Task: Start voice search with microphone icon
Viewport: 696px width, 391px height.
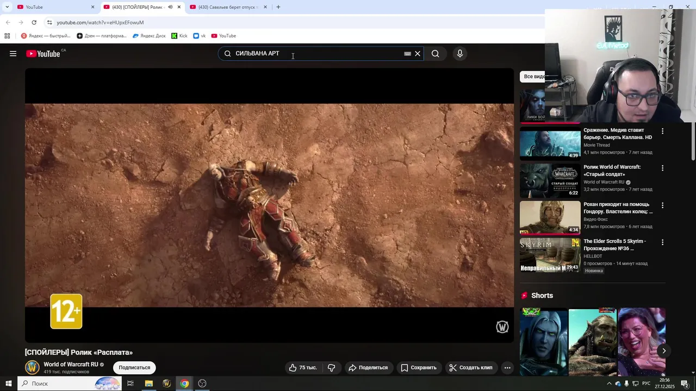Action: 460,54
